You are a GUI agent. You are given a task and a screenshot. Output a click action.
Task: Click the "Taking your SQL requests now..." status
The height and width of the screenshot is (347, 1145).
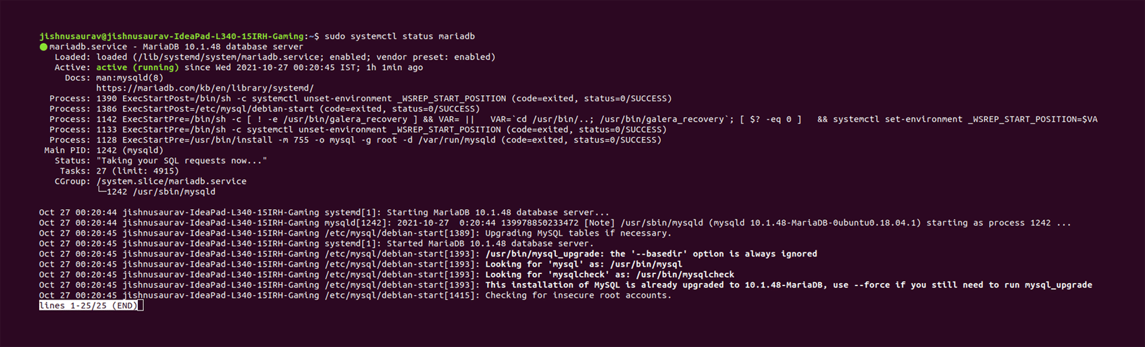pos(182,161)
